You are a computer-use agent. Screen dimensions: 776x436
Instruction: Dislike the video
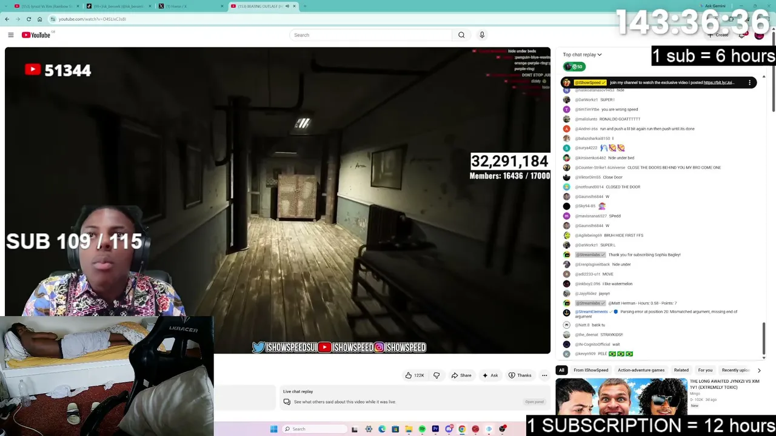click(x=436, y=375)
